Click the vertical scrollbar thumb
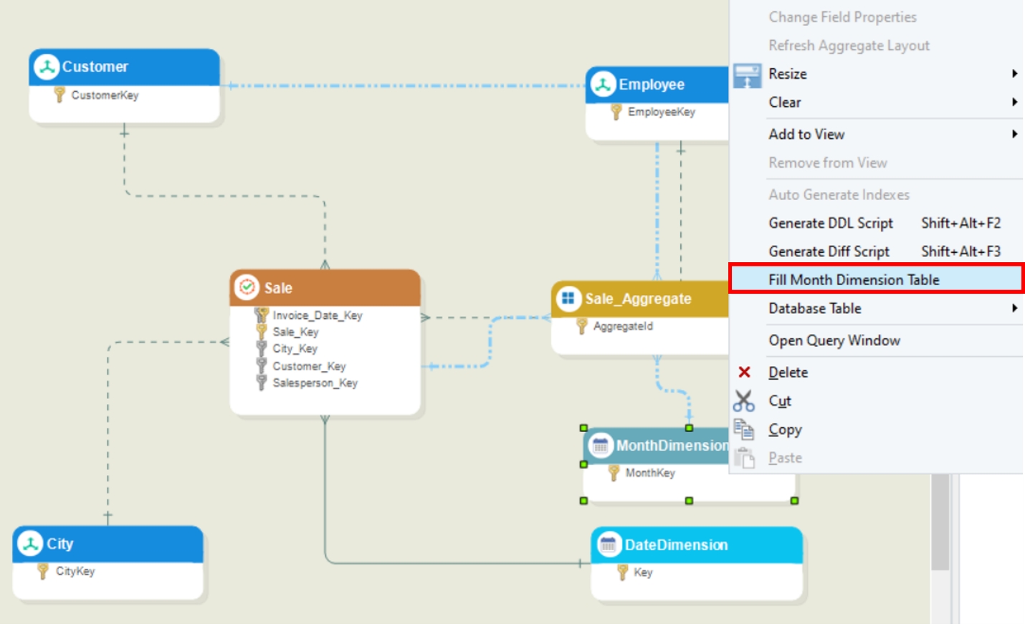This screenshot has width=1025, height=624. [940, 522]
